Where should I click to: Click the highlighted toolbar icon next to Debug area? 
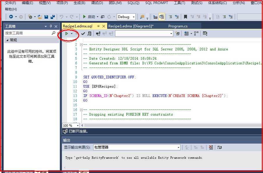click(x=162, y=17)
